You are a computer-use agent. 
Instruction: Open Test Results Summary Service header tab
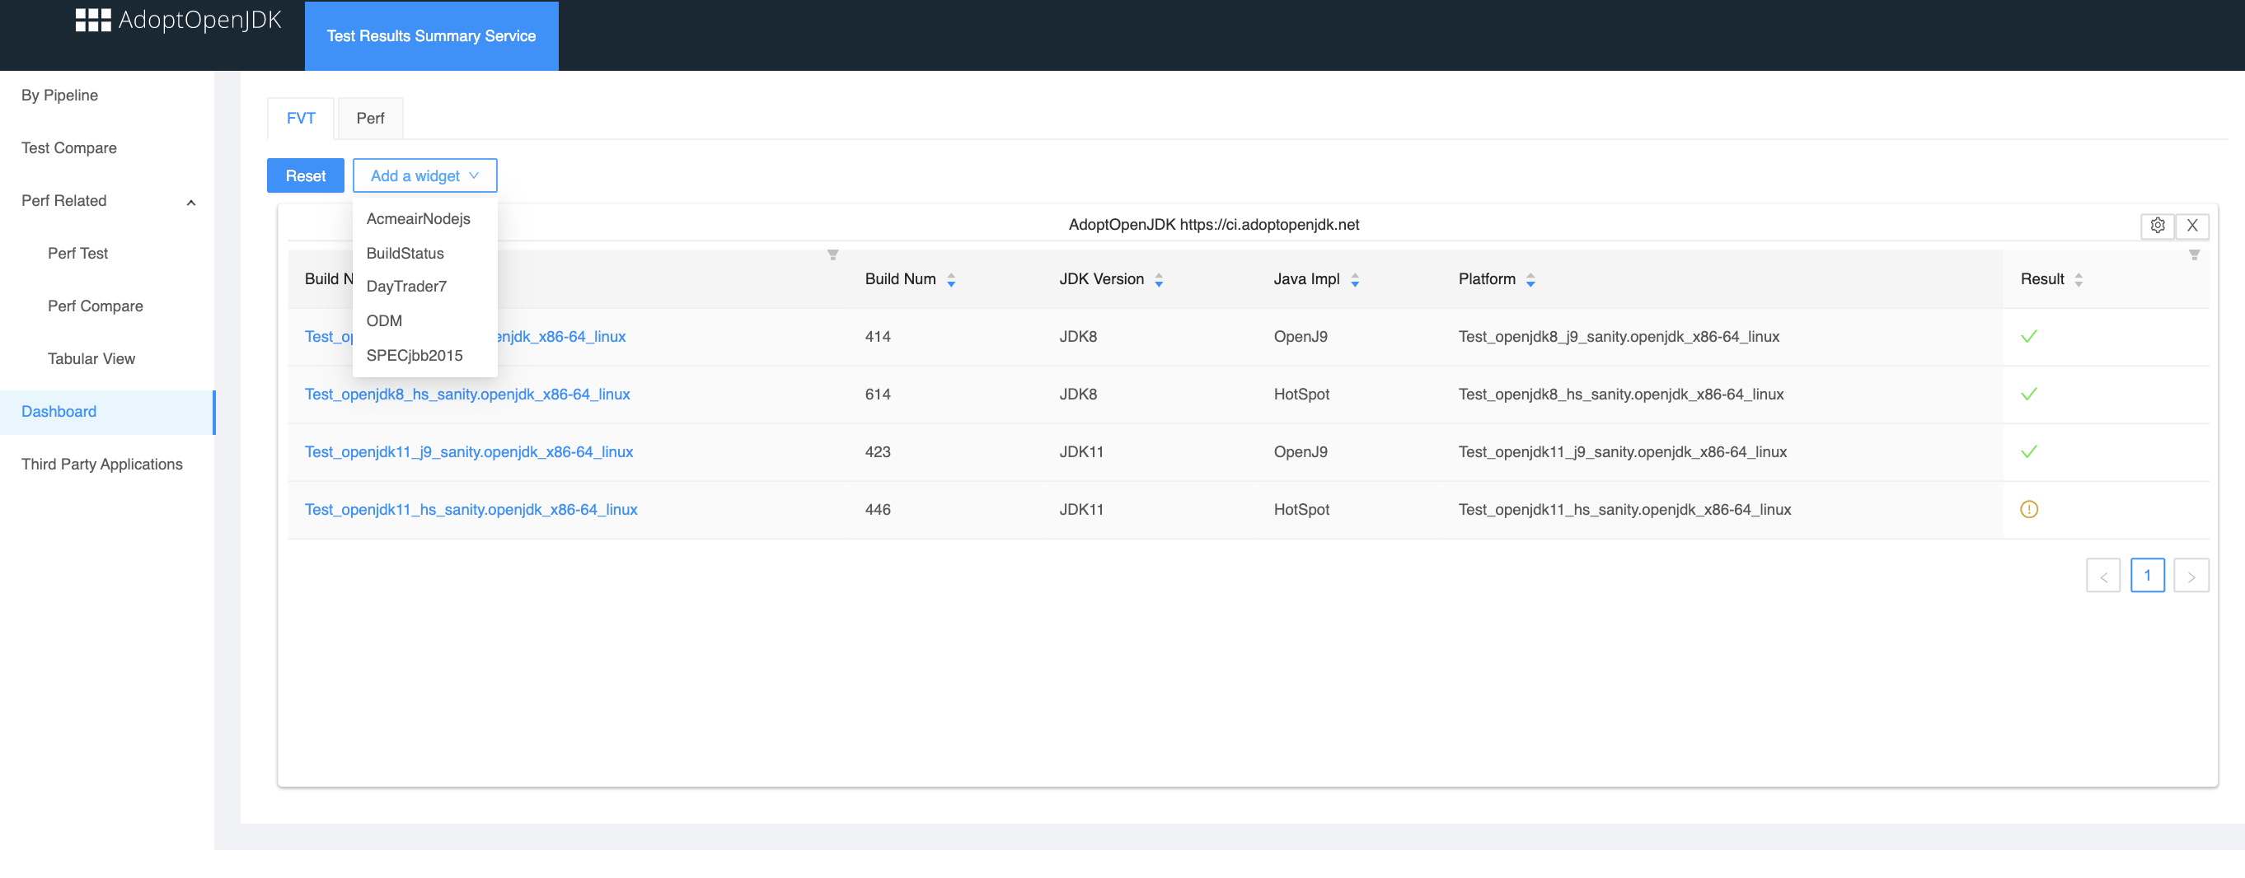click(431, 35)
